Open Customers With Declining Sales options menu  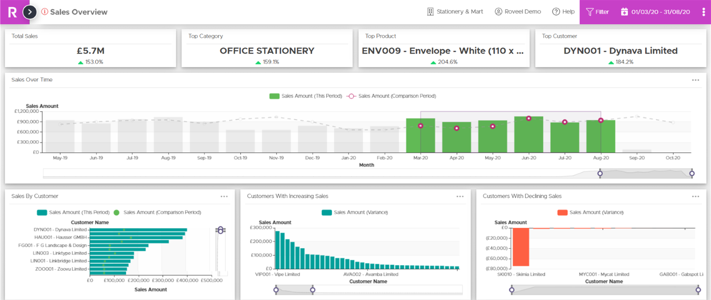click(696, 197)
